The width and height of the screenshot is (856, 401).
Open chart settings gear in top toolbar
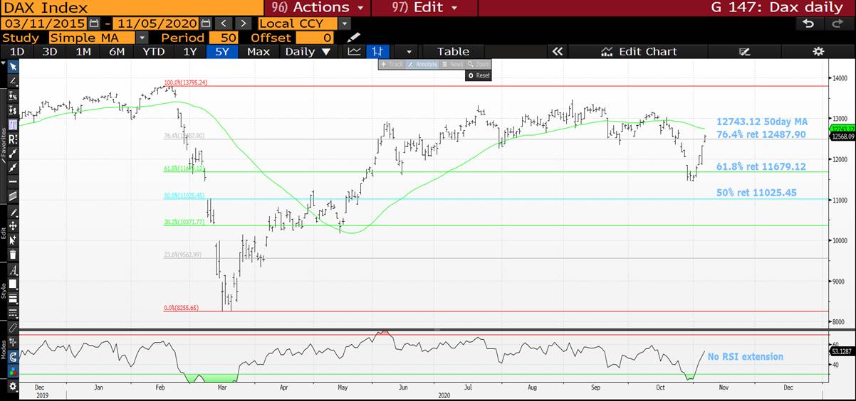pyautogui.click(x=818, y=51)
